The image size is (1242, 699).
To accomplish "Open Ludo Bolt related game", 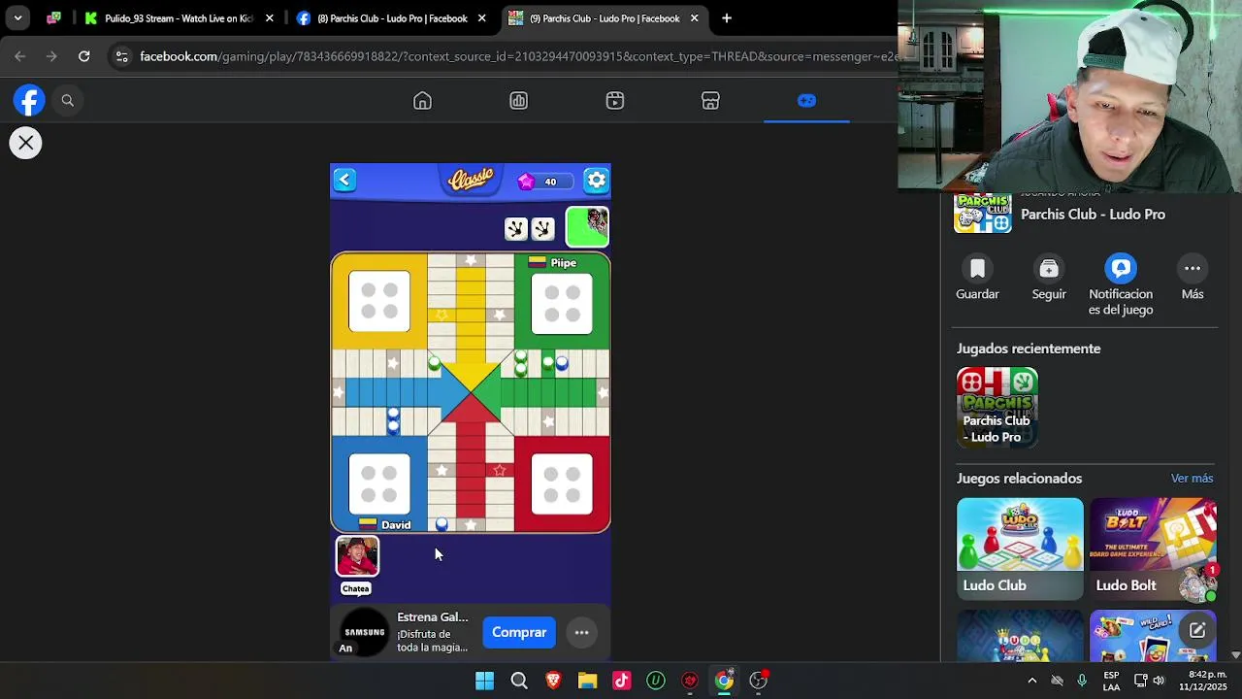I will [x=1153, y=549].
